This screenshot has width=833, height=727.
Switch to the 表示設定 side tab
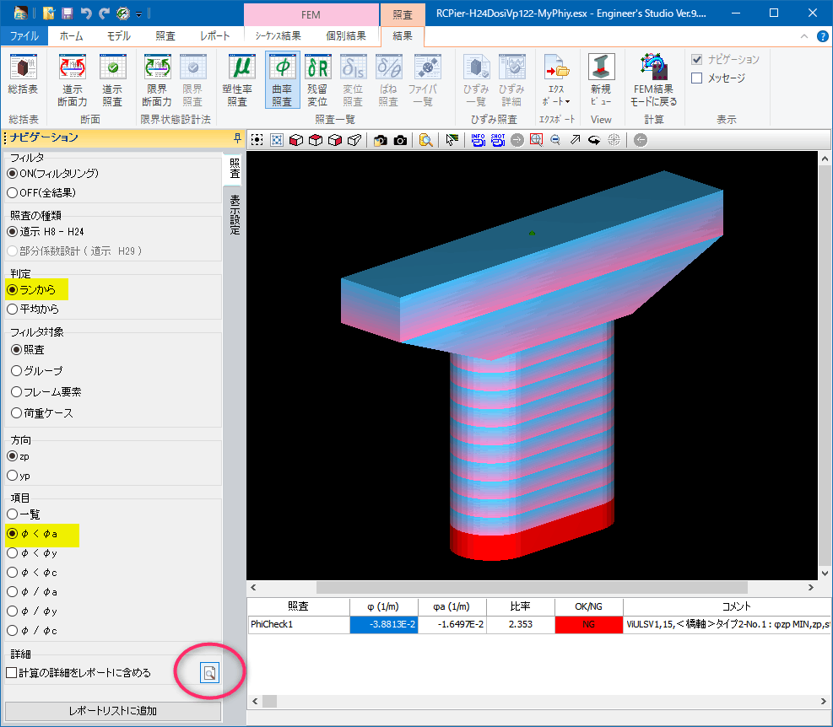click(x=235, y=213)
